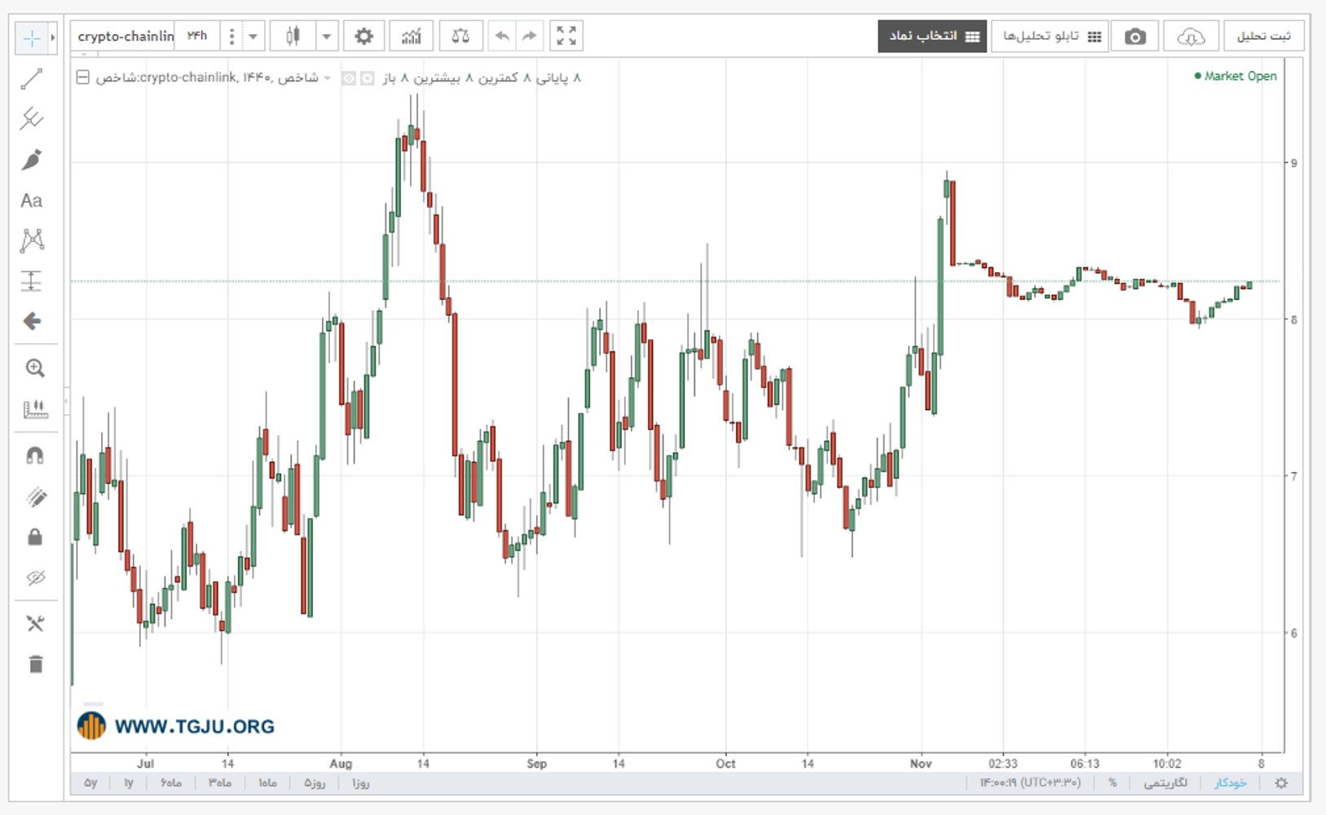Toggle لگاریتمی logarithmic scale

pos(1165,783)
